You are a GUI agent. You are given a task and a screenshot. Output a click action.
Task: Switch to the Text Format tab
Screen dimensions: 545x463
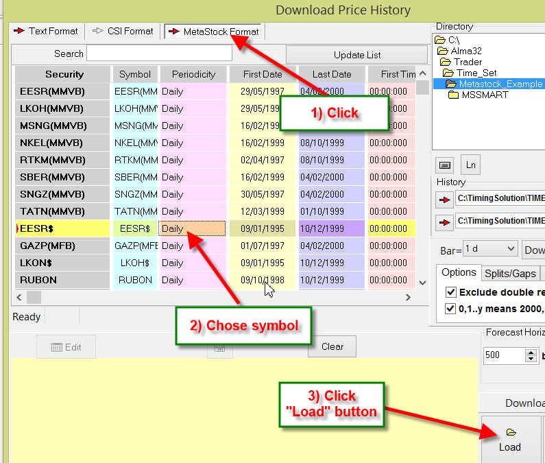click(x=47, y=31)
